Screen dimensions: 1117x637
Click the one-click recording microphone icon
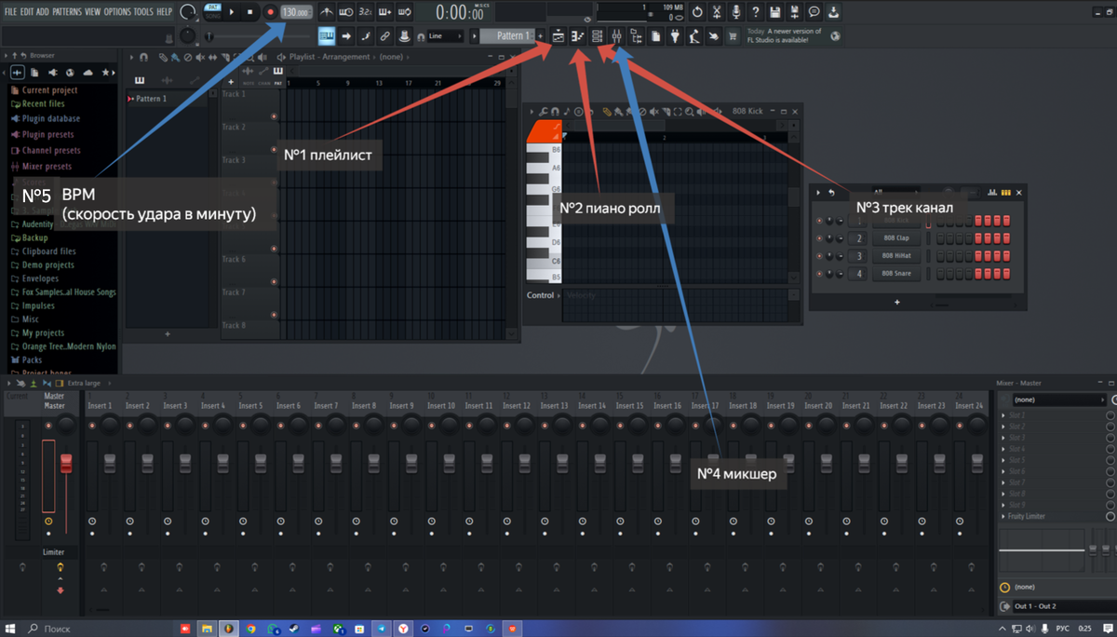[736, 12]
